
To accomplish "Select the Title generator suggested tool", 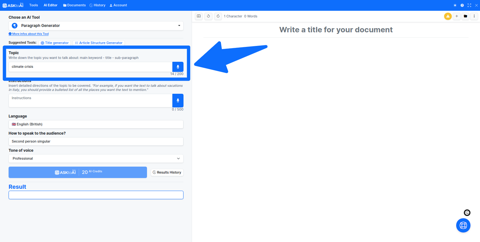I will [x=55, y=43].
